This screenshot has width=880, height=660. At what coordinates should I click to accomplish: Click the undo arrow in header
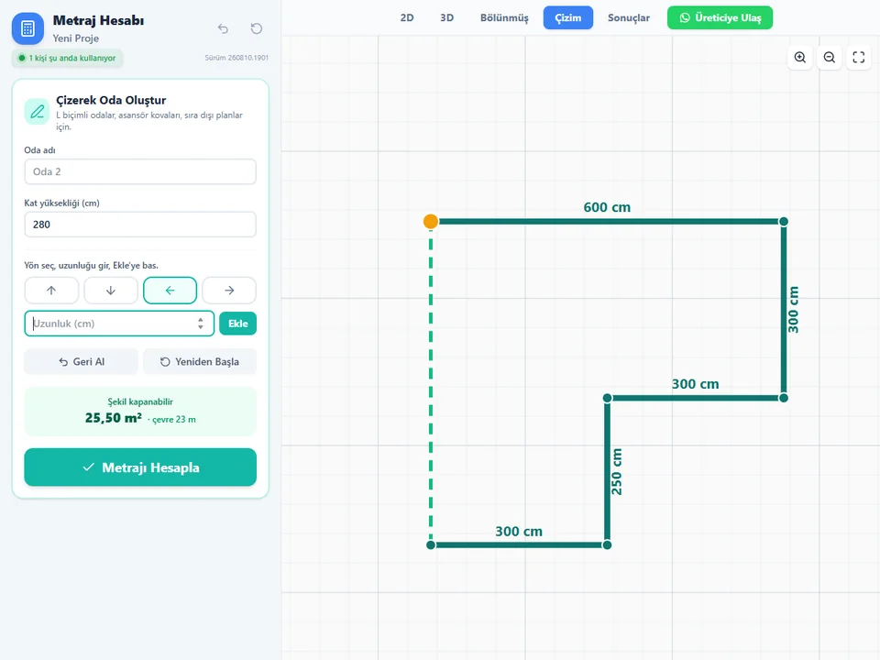[x=223, y=28]
